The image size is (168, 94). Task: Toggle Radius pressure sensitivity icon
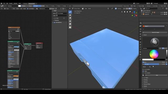pyautogui.click(x=166, y=62)
